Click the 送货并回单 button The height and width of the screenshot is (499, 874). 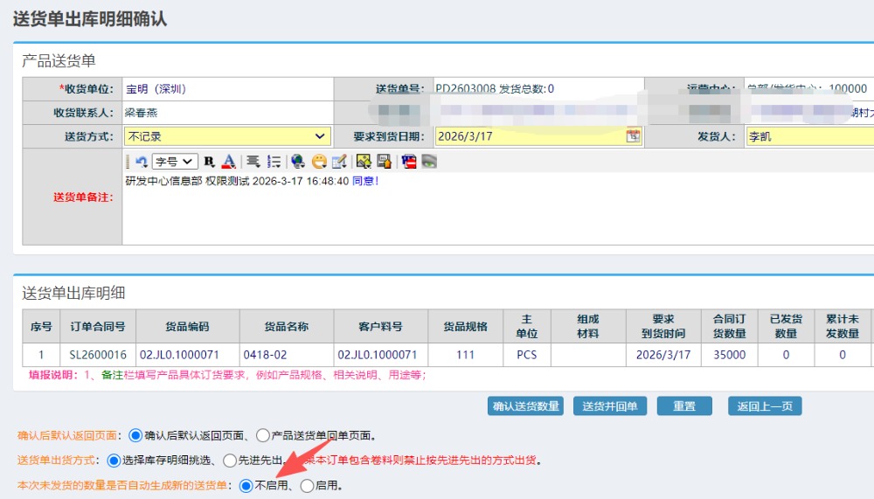[x=609, y=406]
